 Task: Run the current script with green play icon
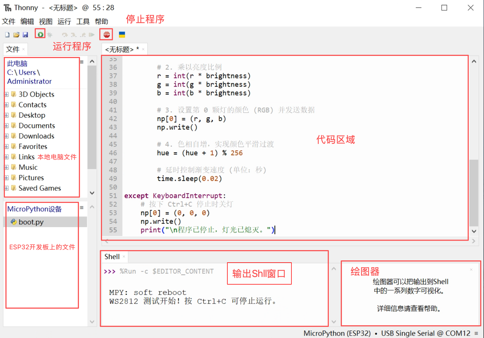click(40, 34)
